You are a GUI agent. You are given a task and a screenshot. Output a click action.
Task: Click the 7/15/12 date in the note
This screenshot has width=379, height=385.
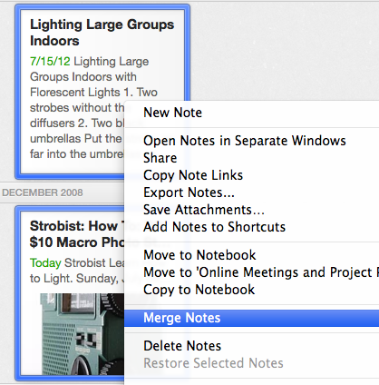50,62
